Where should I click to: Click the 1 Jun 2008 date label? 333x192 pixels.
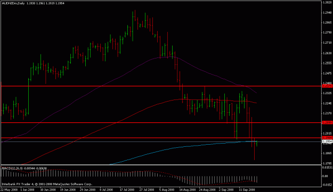[27, 190]
